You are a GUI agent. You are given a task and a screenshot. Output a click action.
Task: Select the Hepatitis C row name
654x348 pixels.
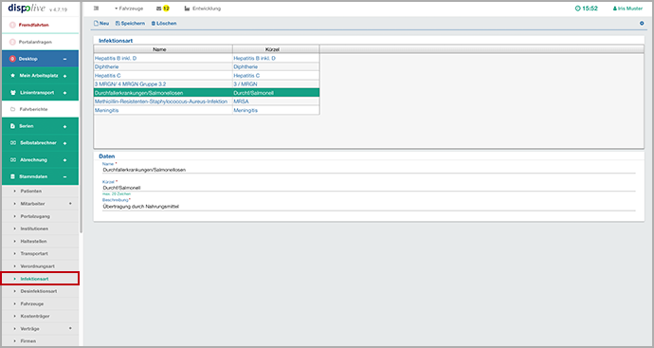108,76
